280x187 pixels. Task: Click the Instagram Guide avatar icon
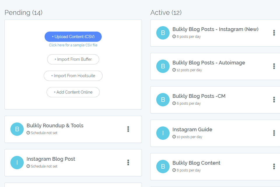(x=163, y=133)
